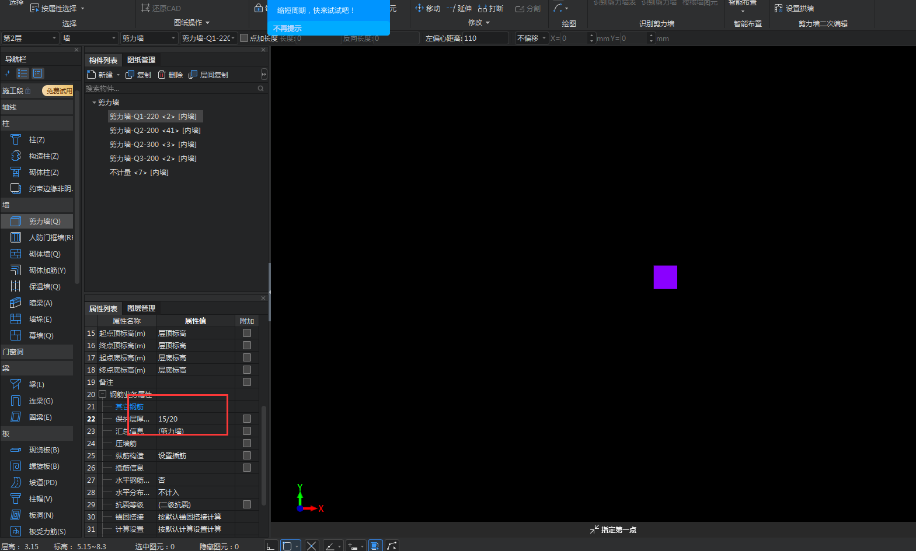Click the orthogonal mode icon in status bar
Image resolution: width=916 pixels, height=551 pixels.
pyautogui.click(x=270, y=546)
